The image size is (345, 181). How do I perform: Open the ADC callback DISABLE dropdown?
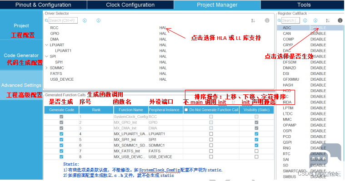[x=318, y=28]
